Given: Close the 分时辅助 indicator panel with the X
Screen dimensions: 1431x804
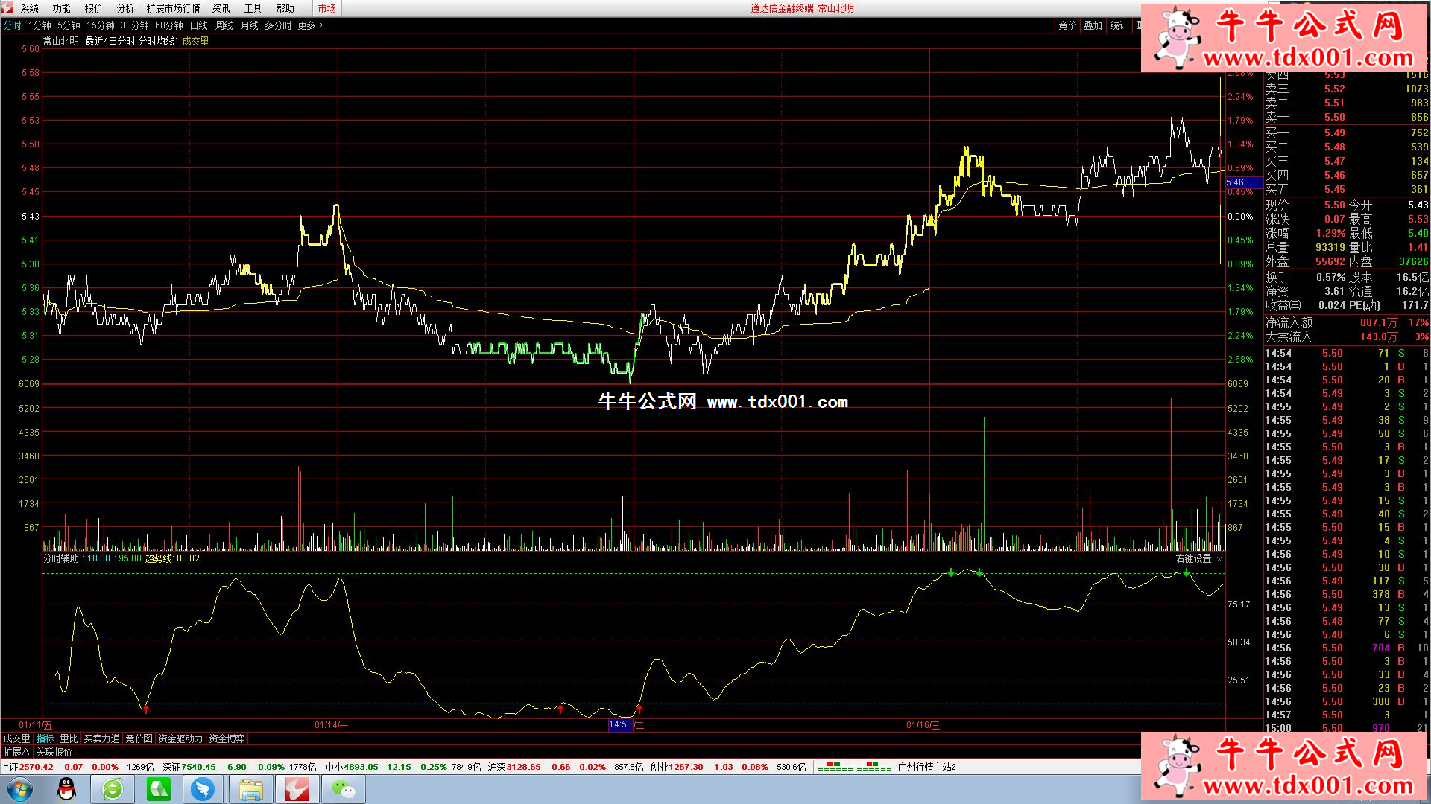Looking at the screenshot, I should point(1219,559).
